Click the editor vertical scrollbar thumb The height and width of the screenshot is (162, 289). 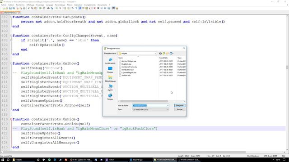[287, 67]
